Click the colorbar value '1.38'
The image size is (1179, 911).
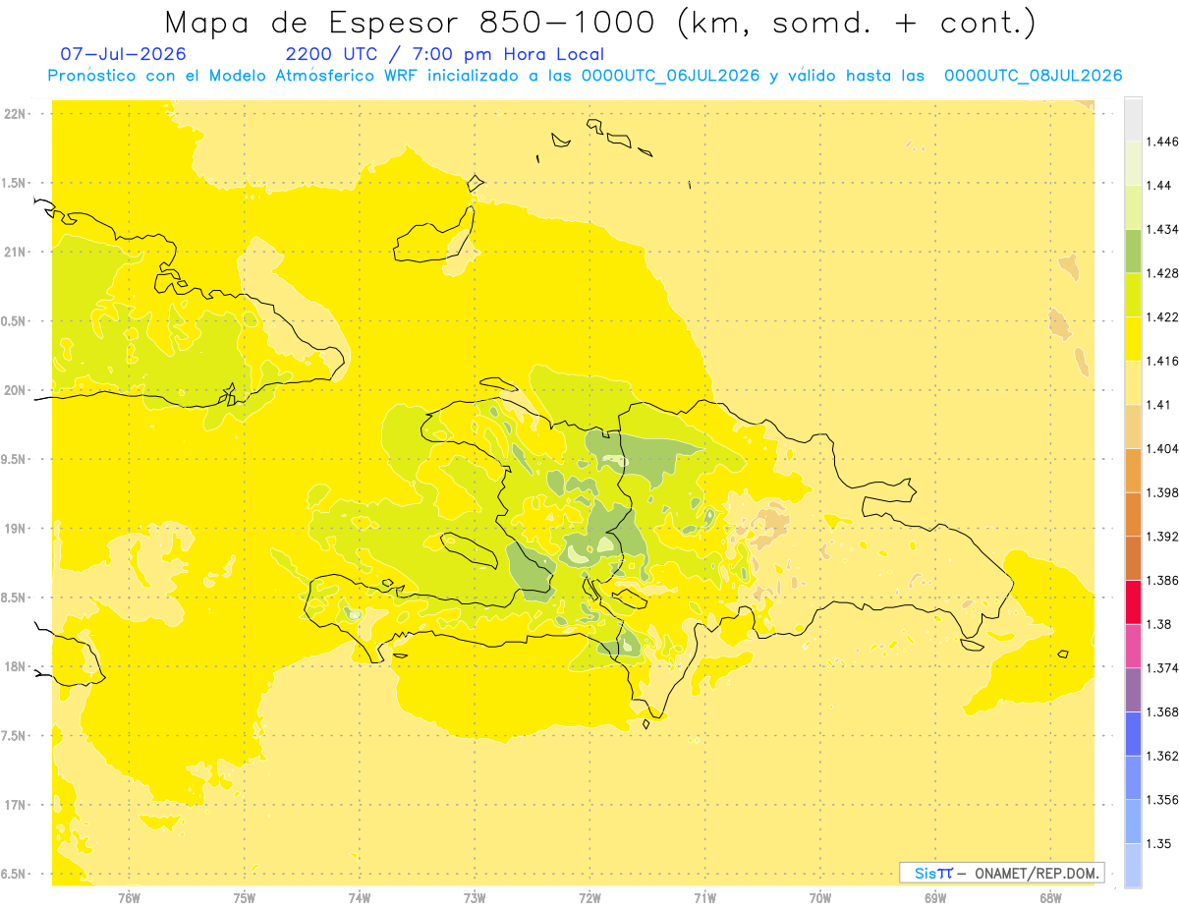[1158, 624]
